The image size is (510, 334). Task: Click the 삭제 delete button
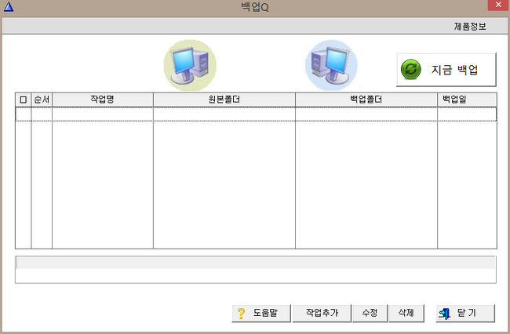(406, 313)
